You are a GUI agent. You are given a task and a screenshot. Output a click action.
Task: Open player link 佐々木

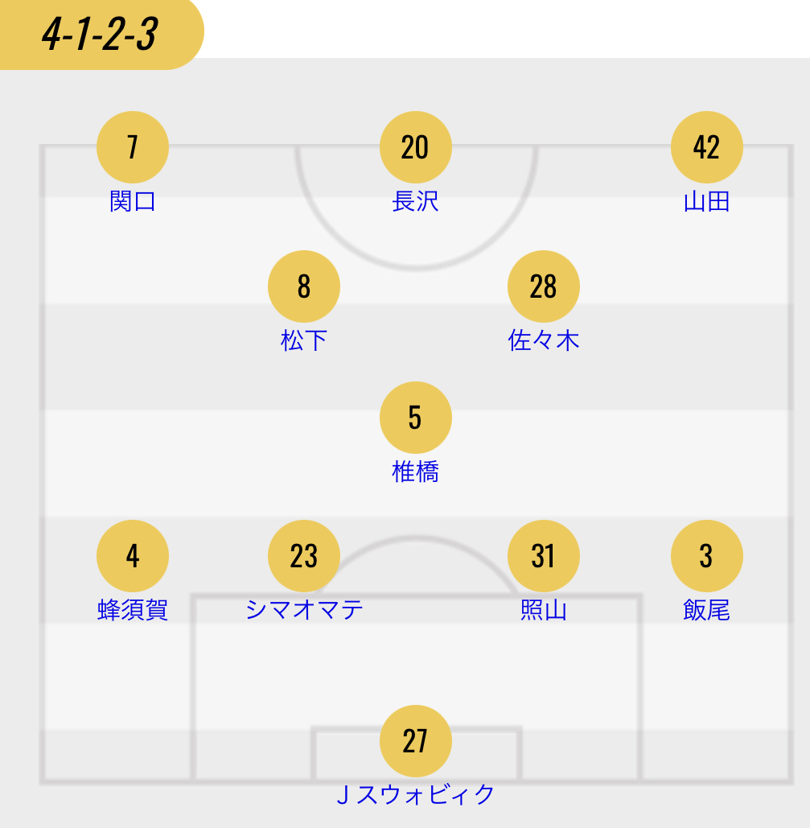(544, 340)
